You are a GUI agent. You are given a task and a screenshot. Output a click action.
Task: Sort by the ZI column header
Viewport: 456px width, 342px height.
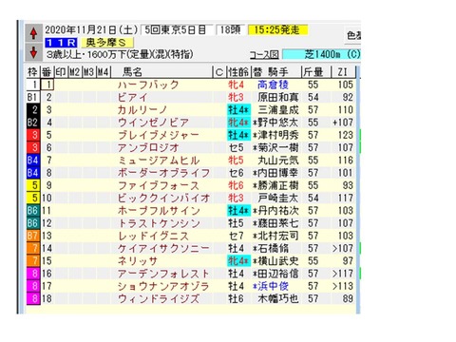click(x=343, y=72)
